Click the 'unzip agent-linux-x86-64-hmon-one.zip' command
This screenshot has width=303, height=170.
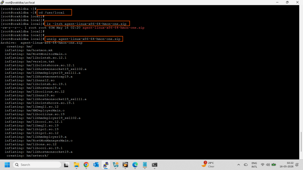(x=83, y=39)
